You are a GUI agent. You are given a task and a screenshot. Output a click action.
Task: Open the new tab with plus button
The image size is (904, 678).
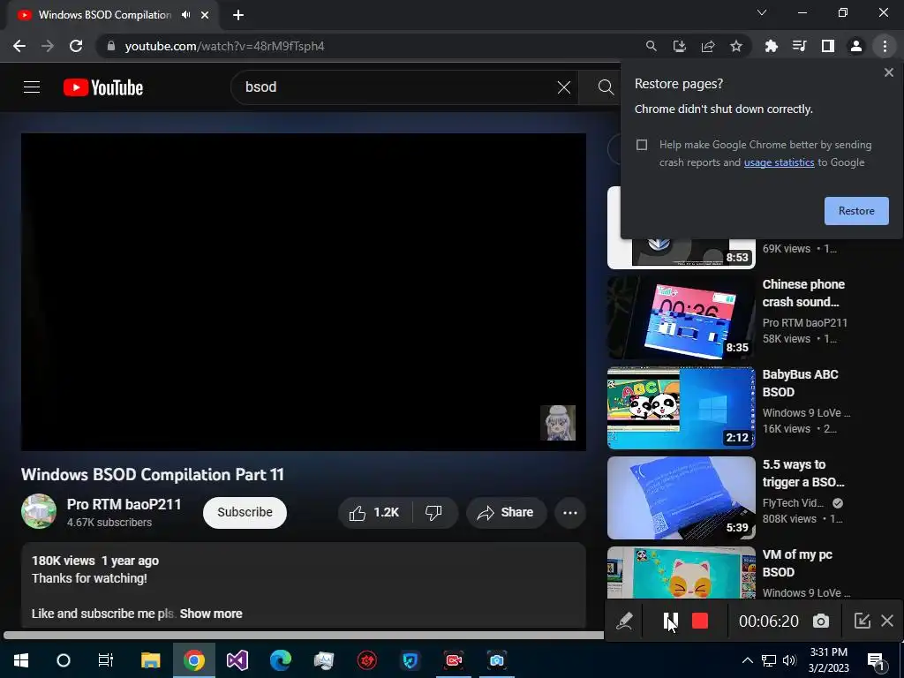tap(238, 15)
